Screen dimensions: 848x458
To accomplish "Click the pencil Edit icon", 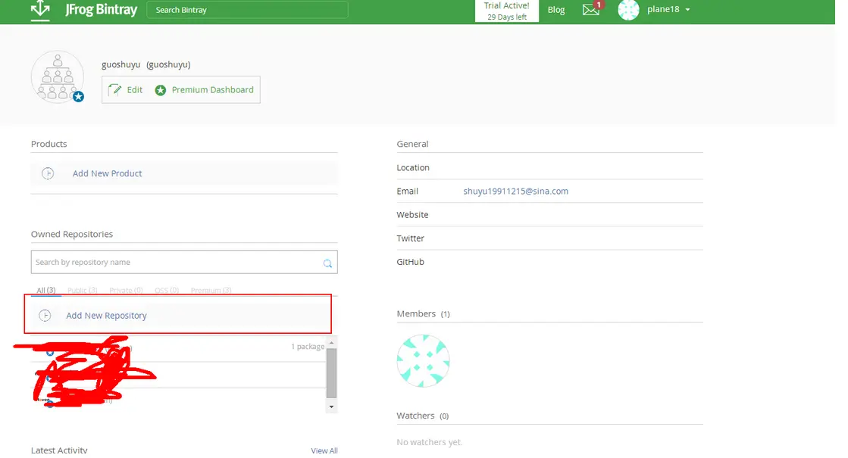I will coord(114,89).
